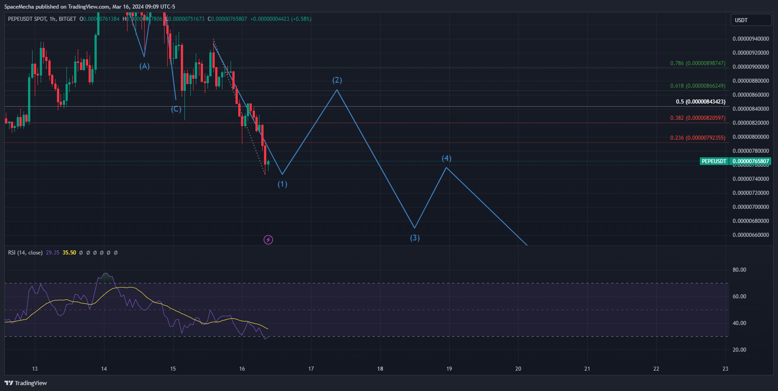Click the date label 22 on time axis
This screenshot has width=778, height=391.
[656, 369]
